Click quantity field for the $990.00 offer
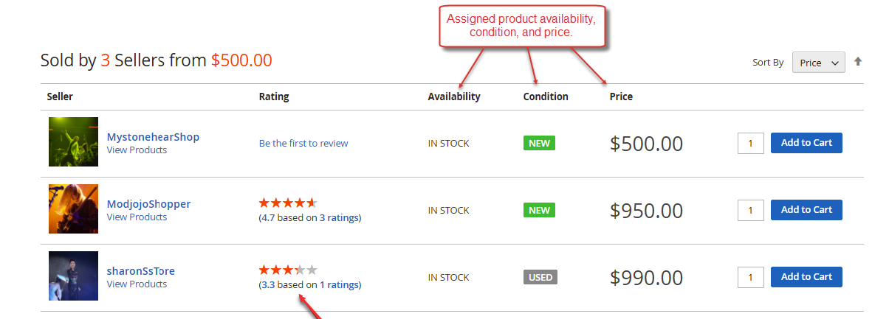The image size is (889, 319). pos(750,277)
